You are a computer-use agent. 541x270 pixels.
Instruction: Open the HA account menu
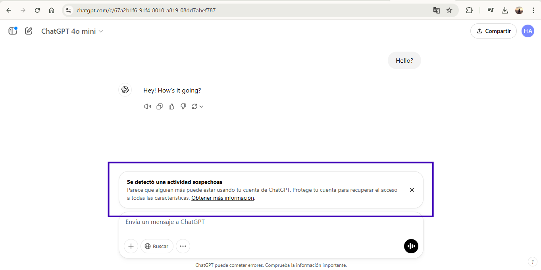[x=528, y=31]
